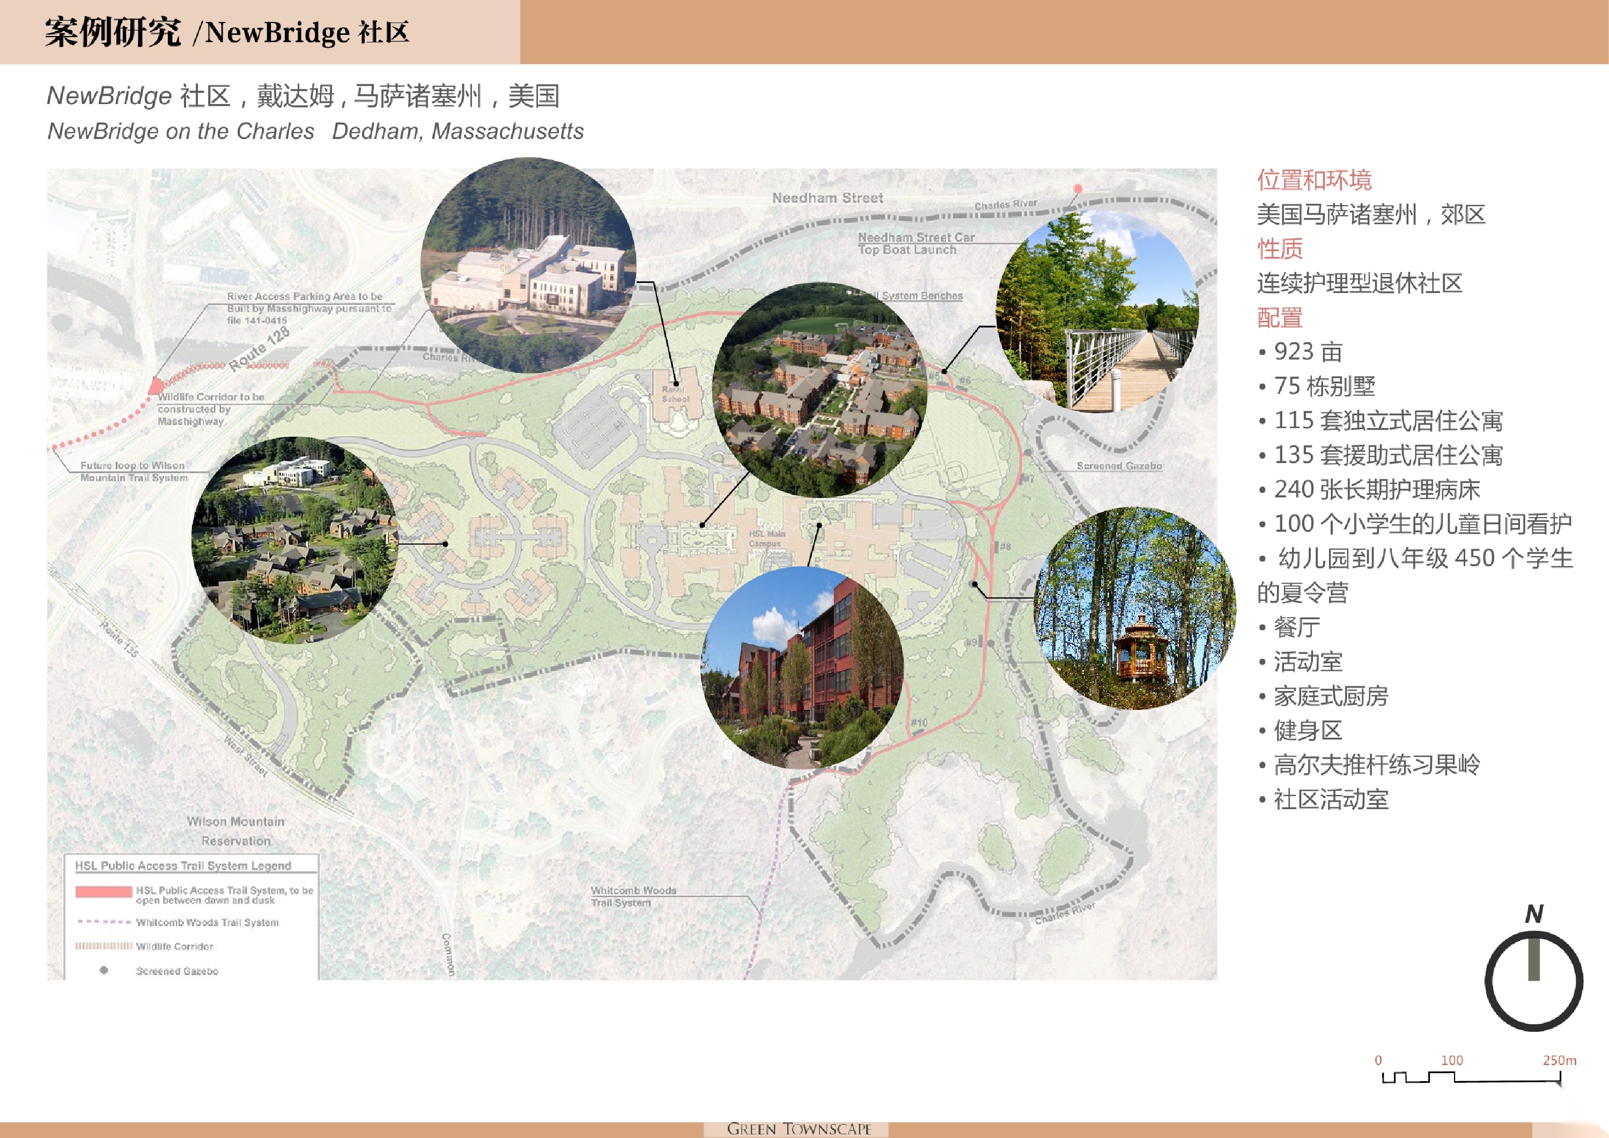Click the bullet '135 套援助式居住公寓'
Screen dimensions: 1609x1138
1381,455
